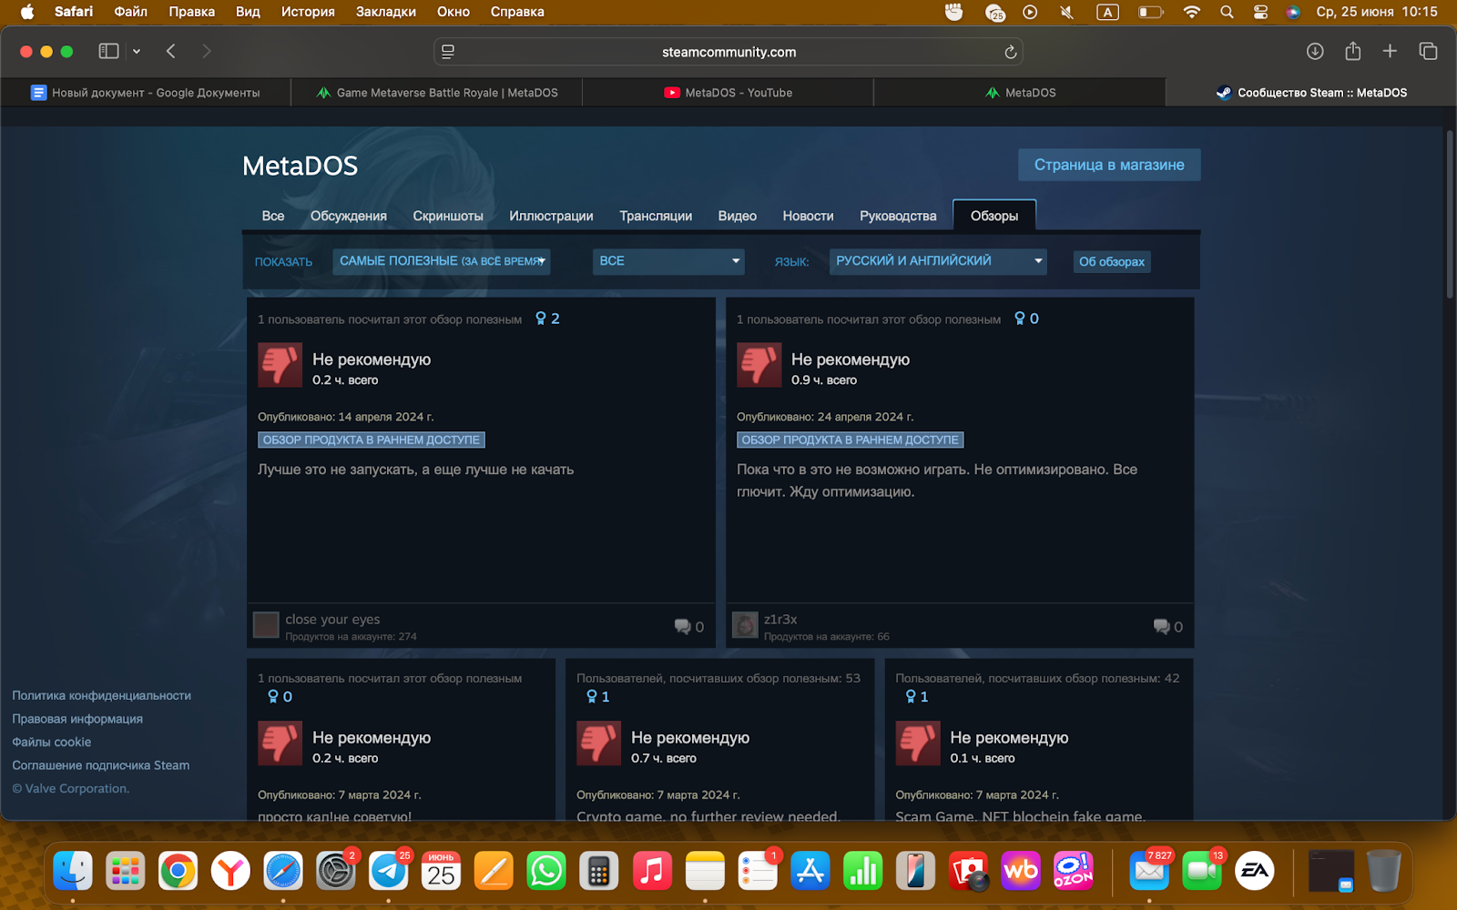Viewport: 1457px width, 910px height.
Task: Switch to the Google Документы tab
Action: click(146, 93)
